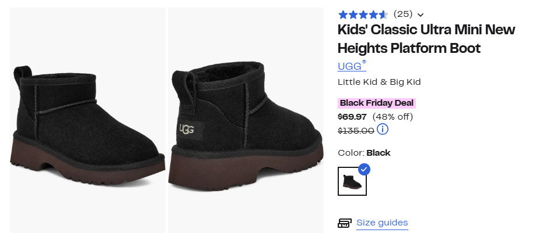Click the size guide ruler icon
This screenshot has height=233, width=543.
point(345,223)
